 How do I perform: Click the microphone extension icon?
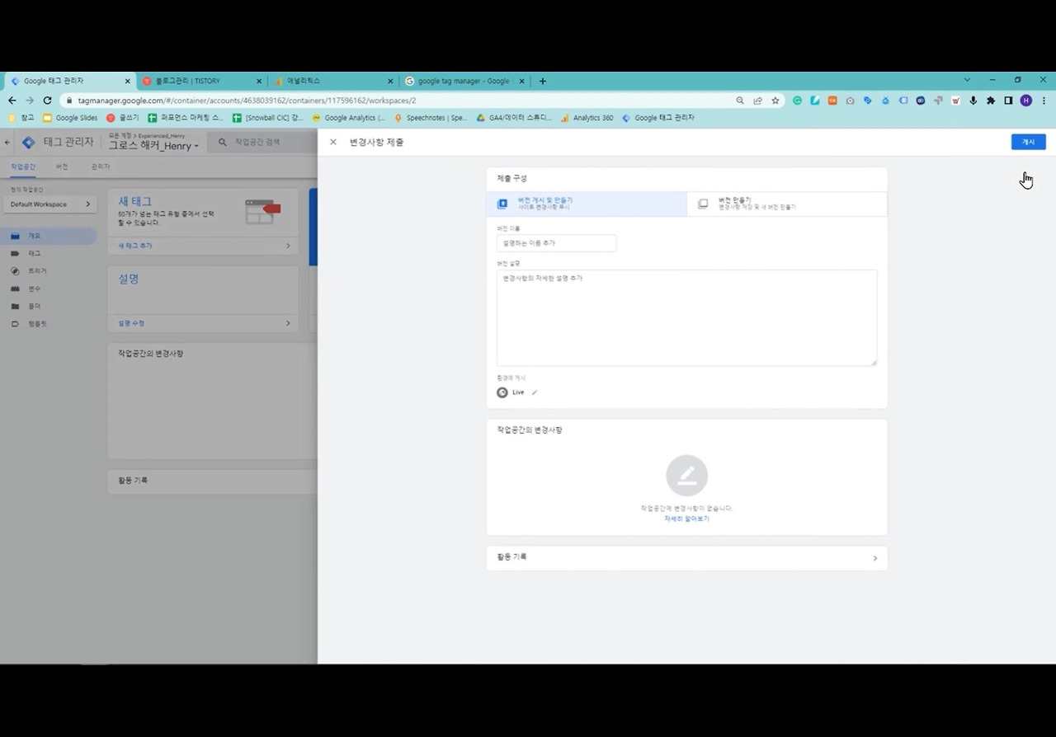[x=973, y=101]
